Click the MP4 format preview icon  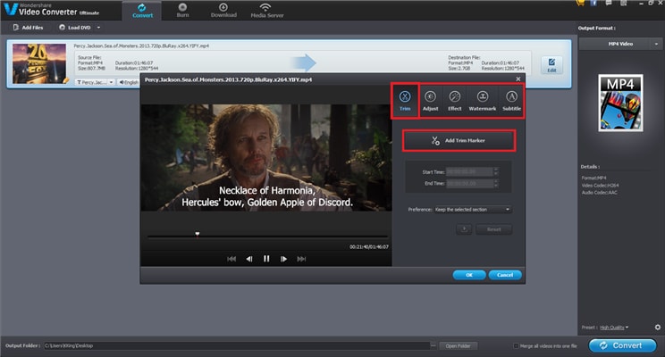tap(620, 103)
